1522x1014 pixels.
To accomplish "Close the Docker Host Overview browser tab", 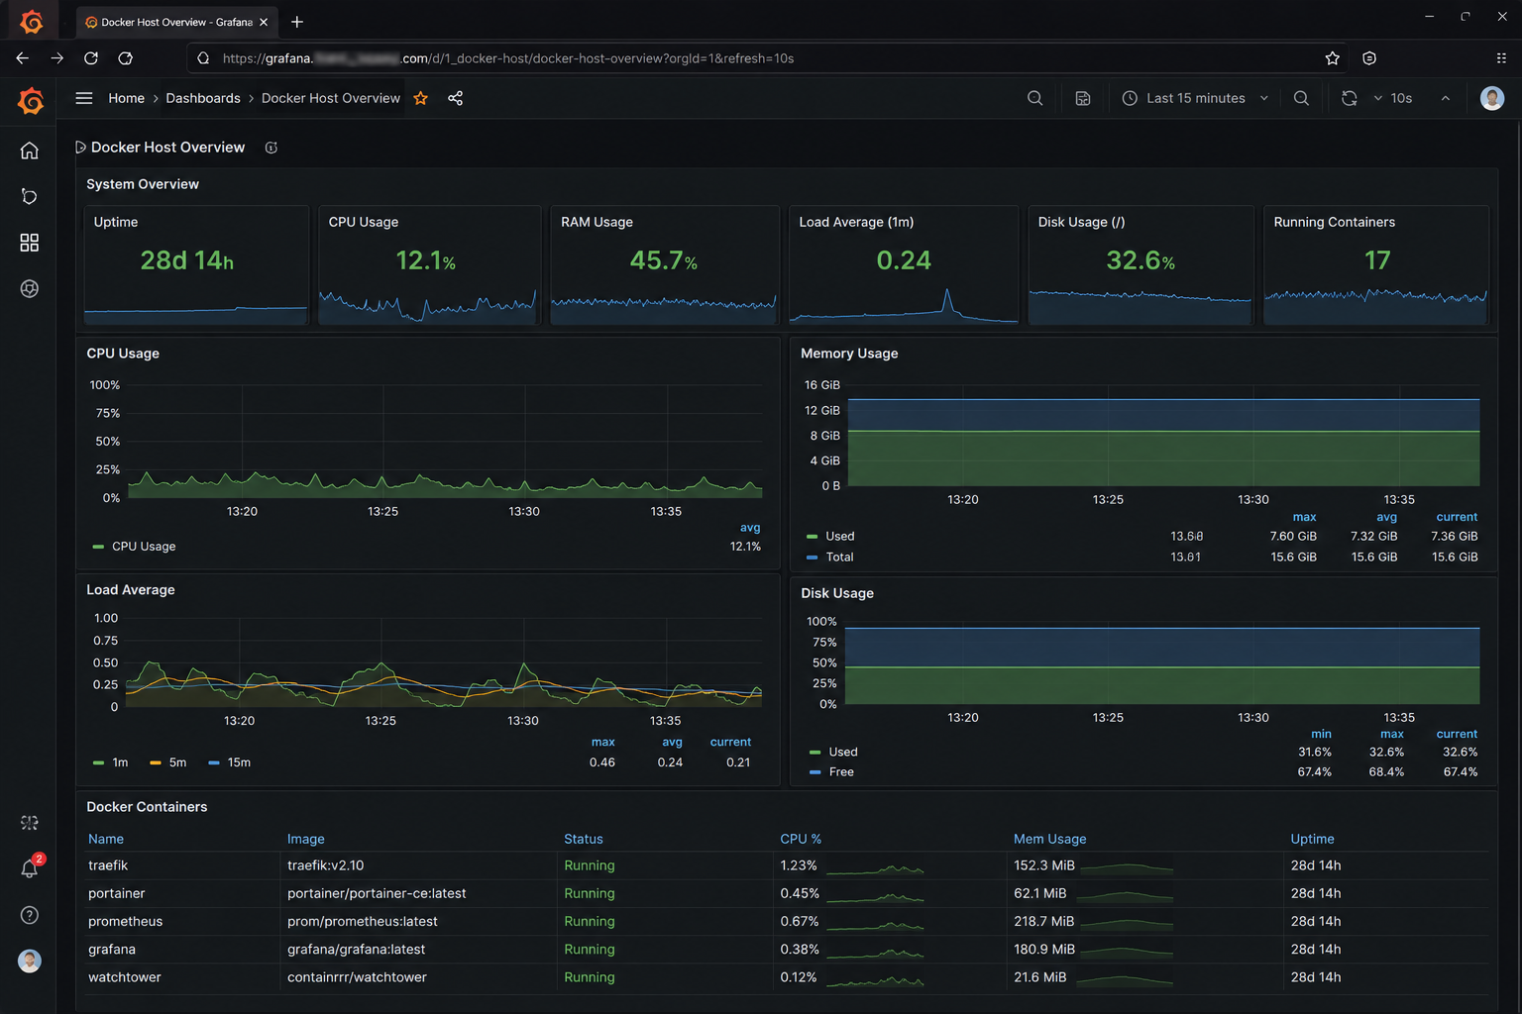I will coord(264,22).
